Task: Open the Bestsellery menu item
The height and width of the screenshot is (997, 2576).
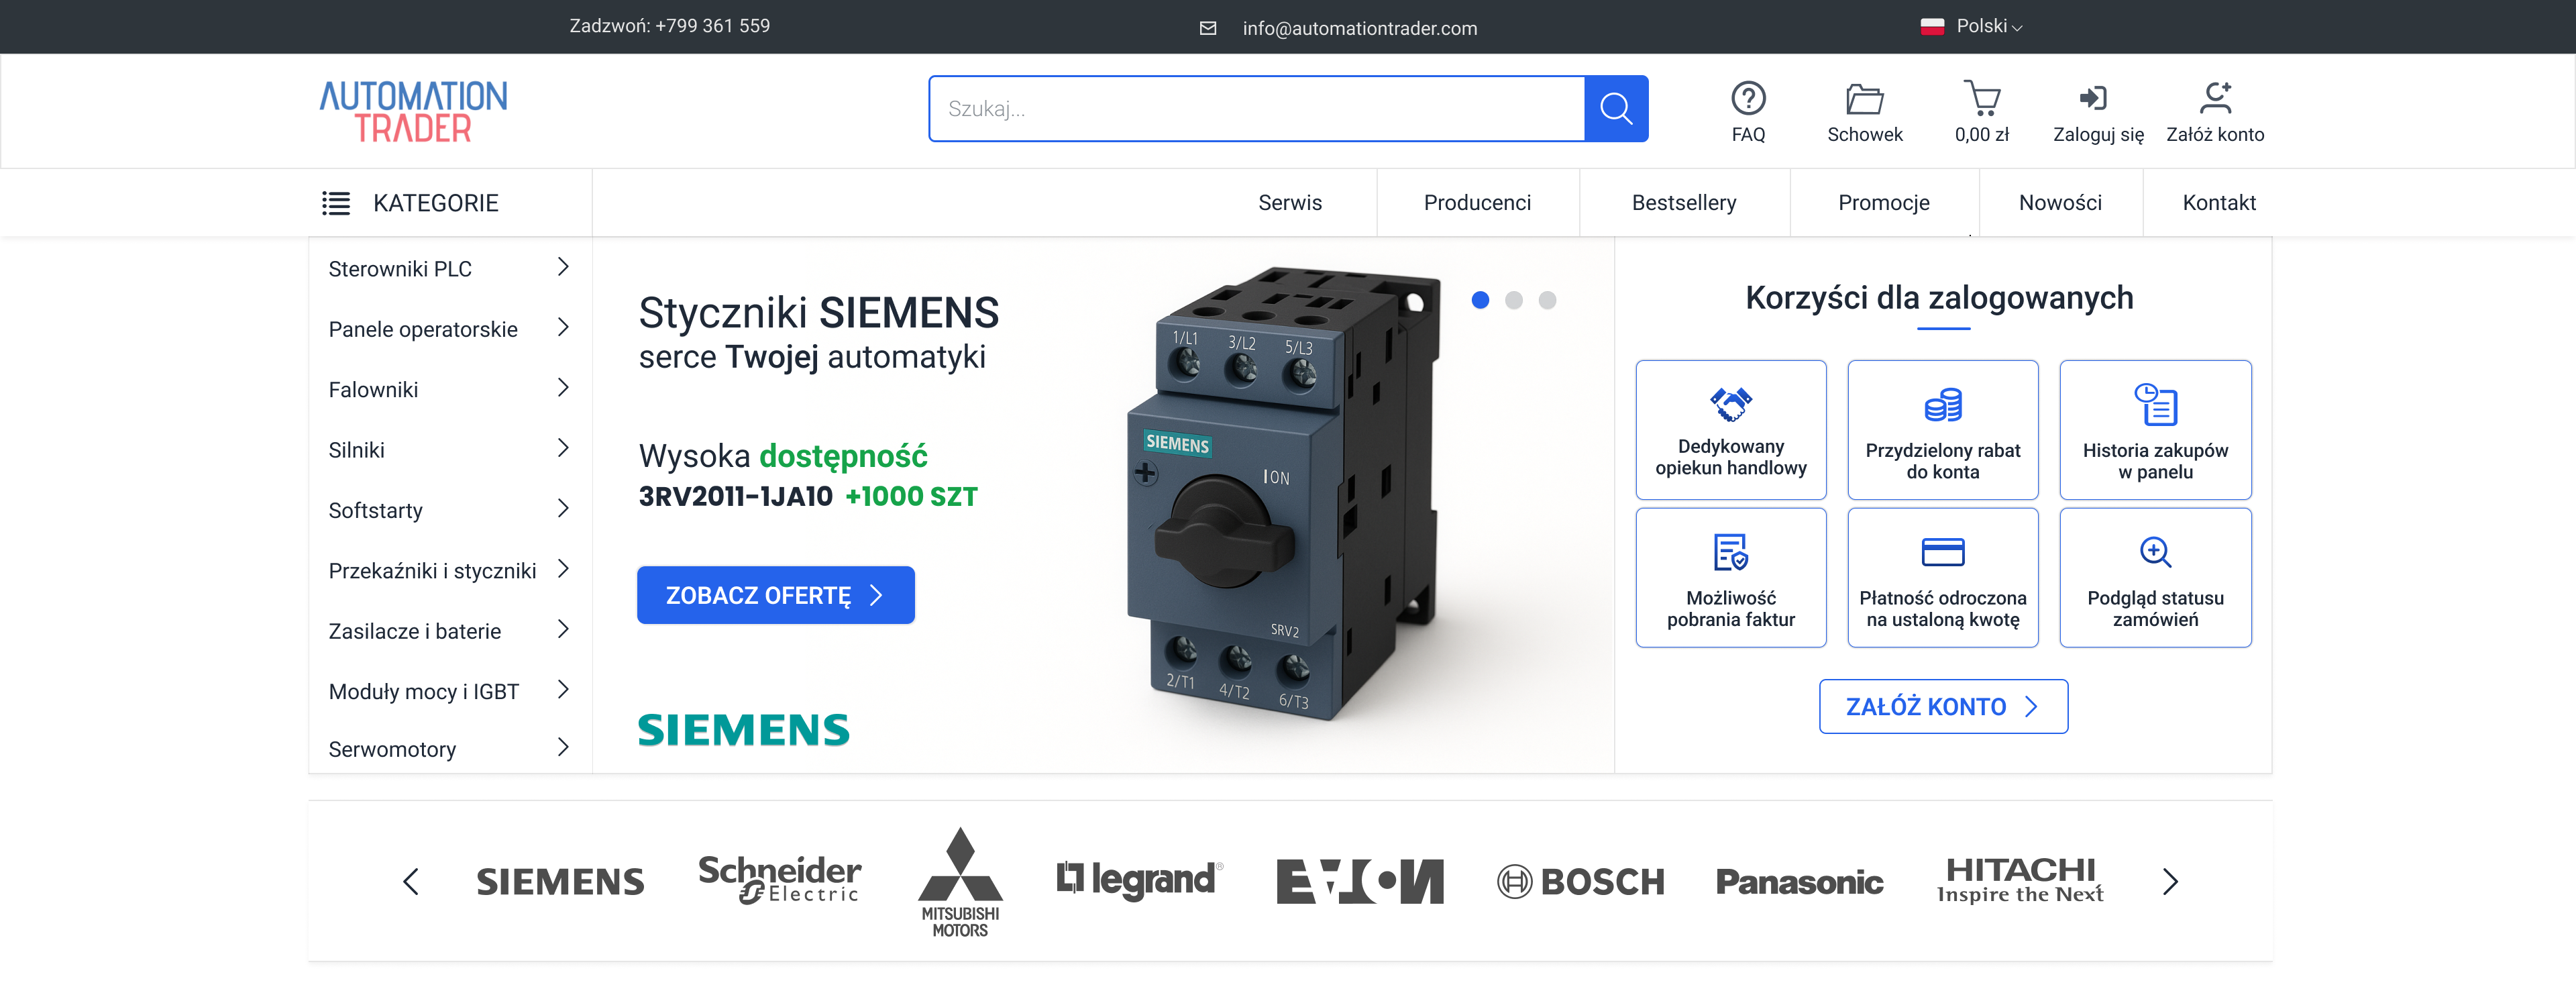Action: (1683, 203)
